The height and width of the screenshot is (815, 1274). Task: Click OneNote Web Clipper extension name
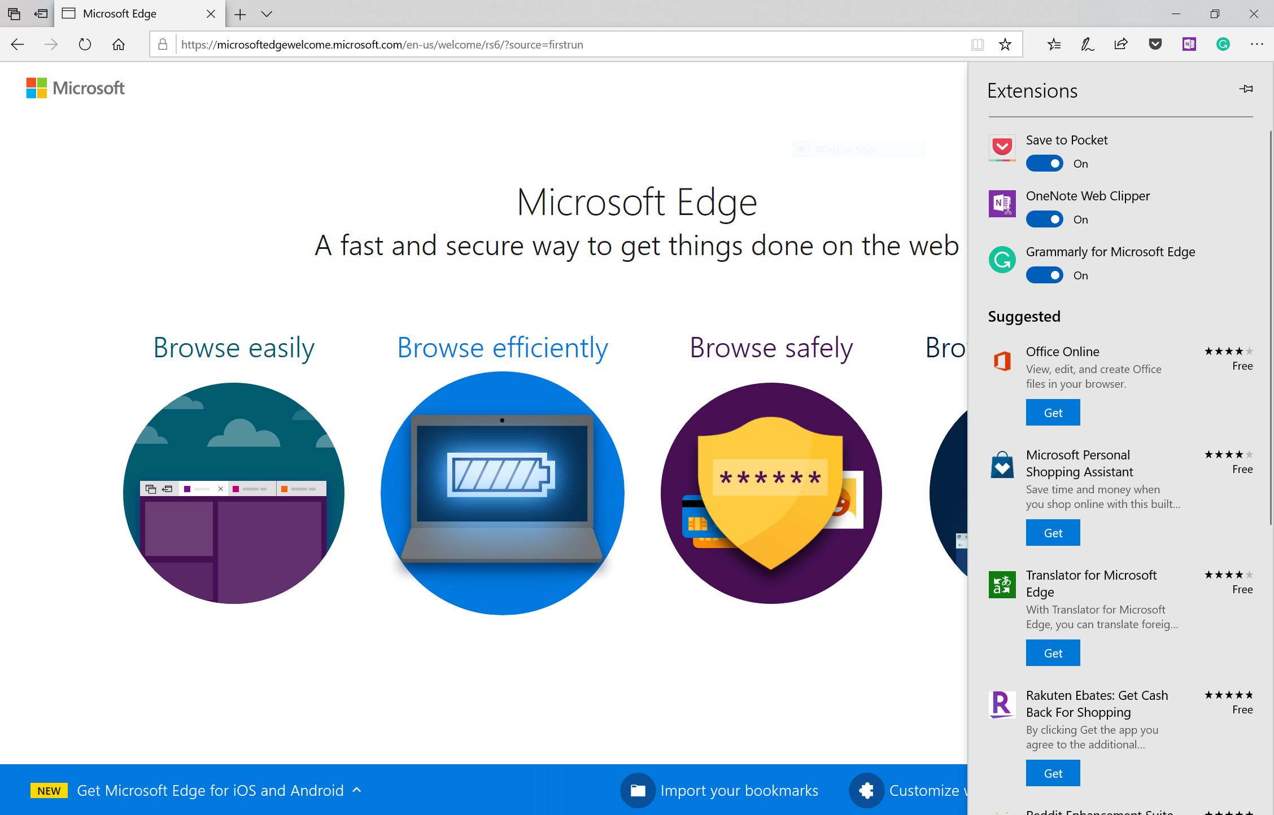tap(1088, 196)
